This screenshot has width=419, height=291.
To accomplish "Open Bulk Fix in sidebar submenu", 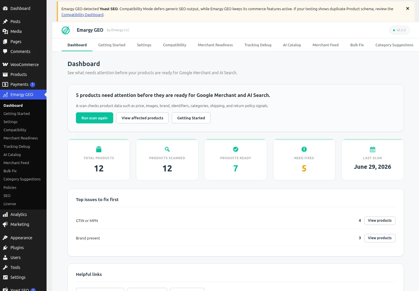I will [10, 171].
